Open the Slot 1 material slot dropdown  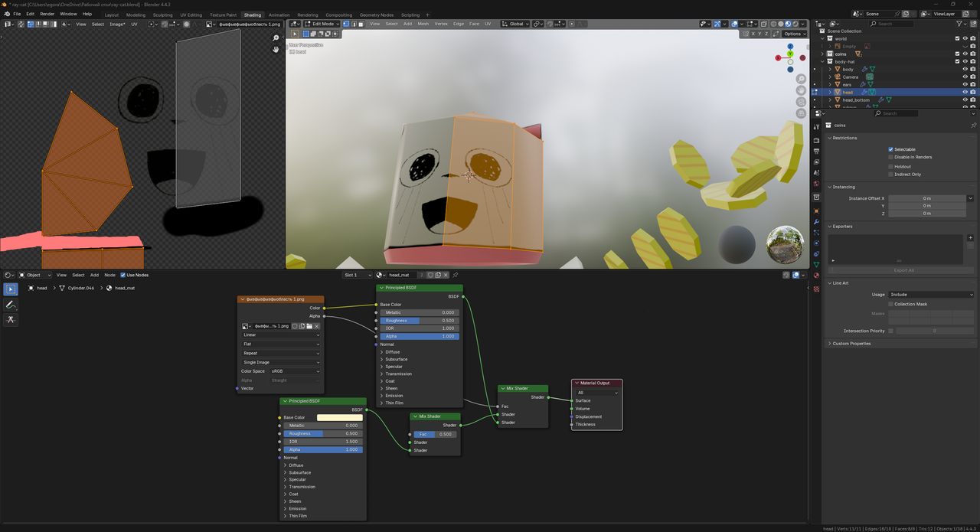[357, 275]
